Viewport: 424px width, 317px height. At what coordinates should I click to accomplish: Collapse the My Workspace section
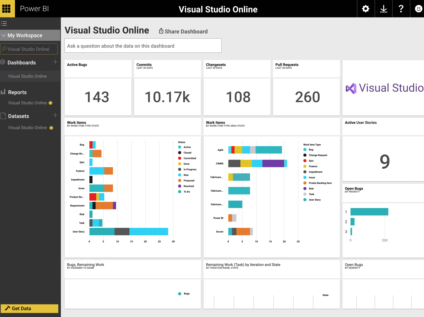[x=4, y=35]
